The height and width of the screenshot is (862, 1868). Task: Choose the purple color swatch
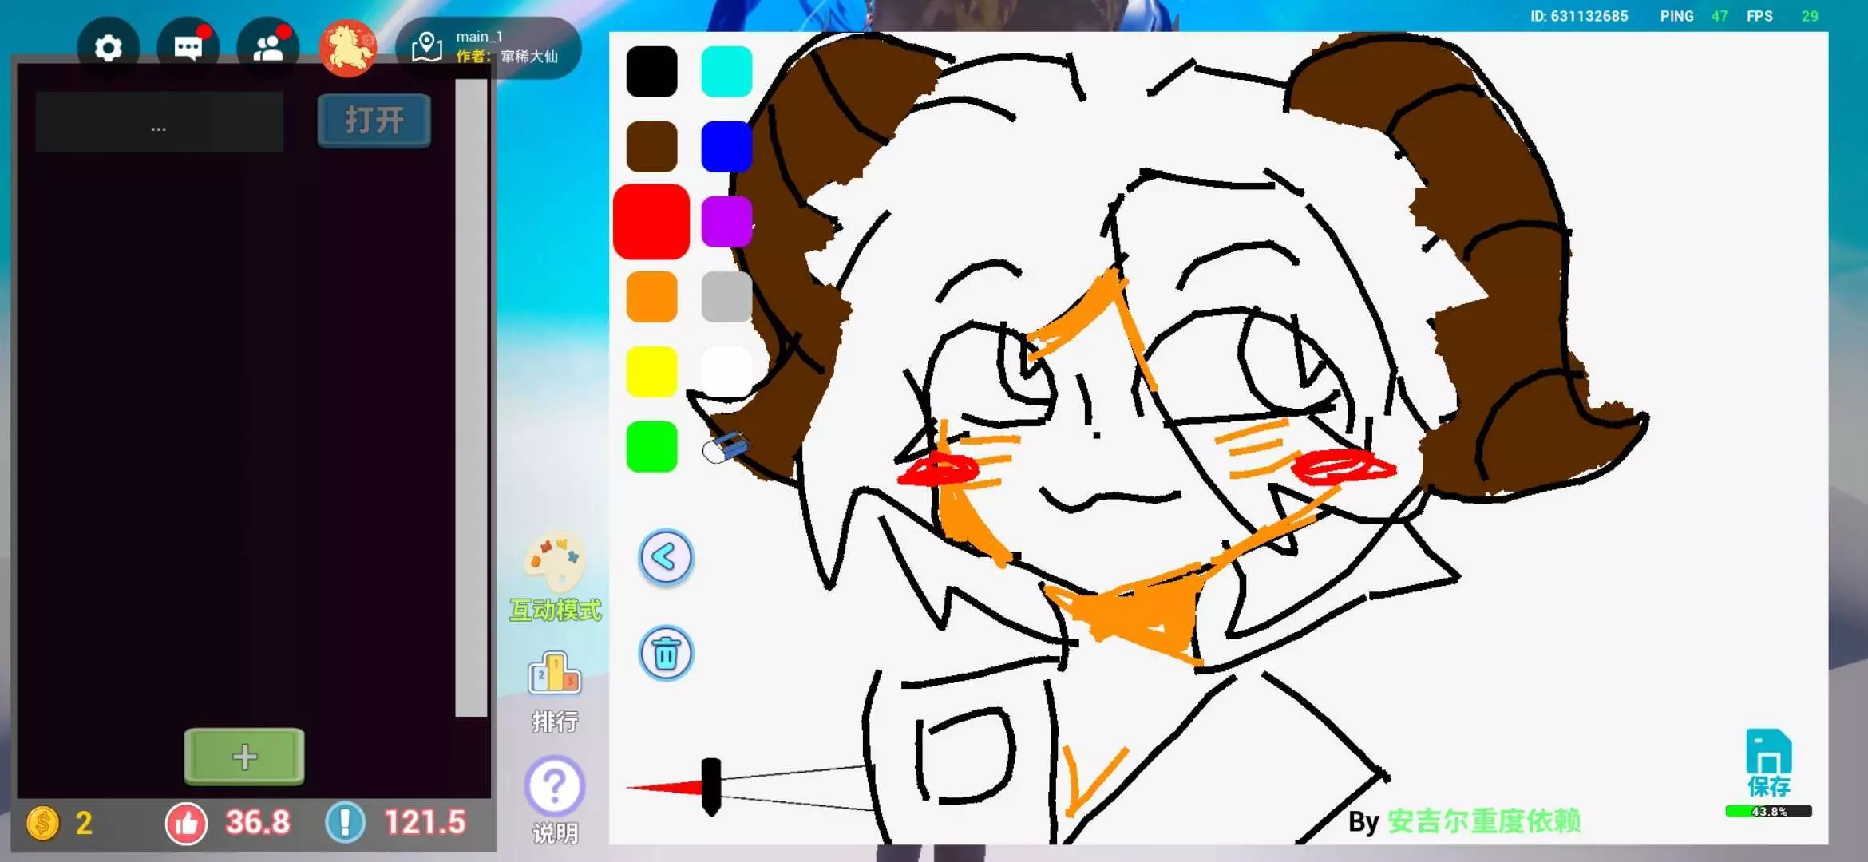(x=726, y=222)
